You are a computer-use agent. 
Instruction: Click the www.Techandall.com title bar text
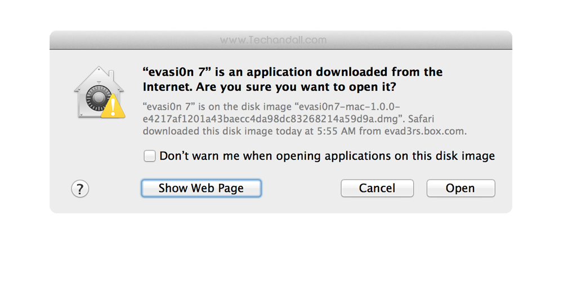(273, 40)
